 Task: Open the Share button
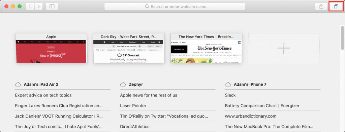[x=321, y=6]
